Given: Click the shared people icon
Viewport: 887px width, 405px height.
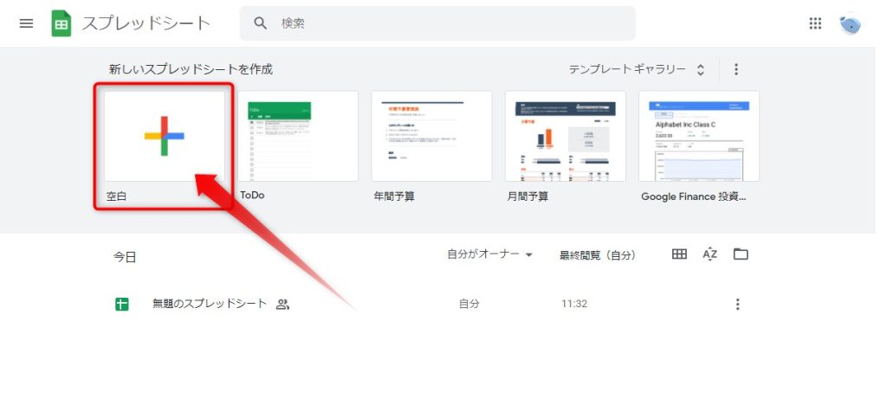Looking at the screenshot, I should click(x=282, y=305).
